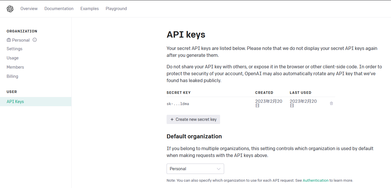Click the chevron arrow in organization selector

[x=219, y=169]
